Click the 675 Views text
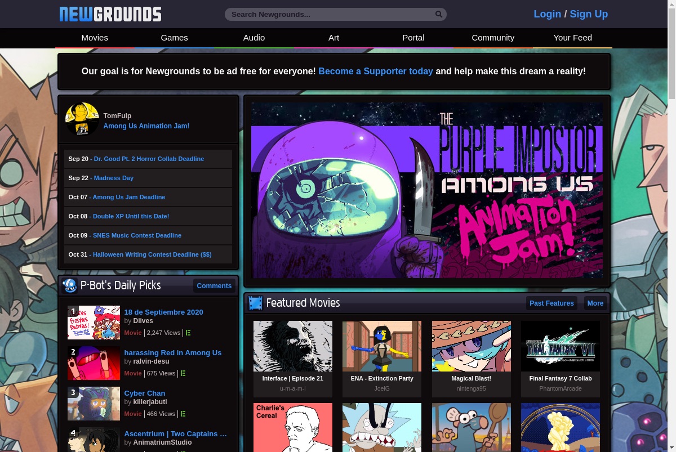 tap(161, 373)
